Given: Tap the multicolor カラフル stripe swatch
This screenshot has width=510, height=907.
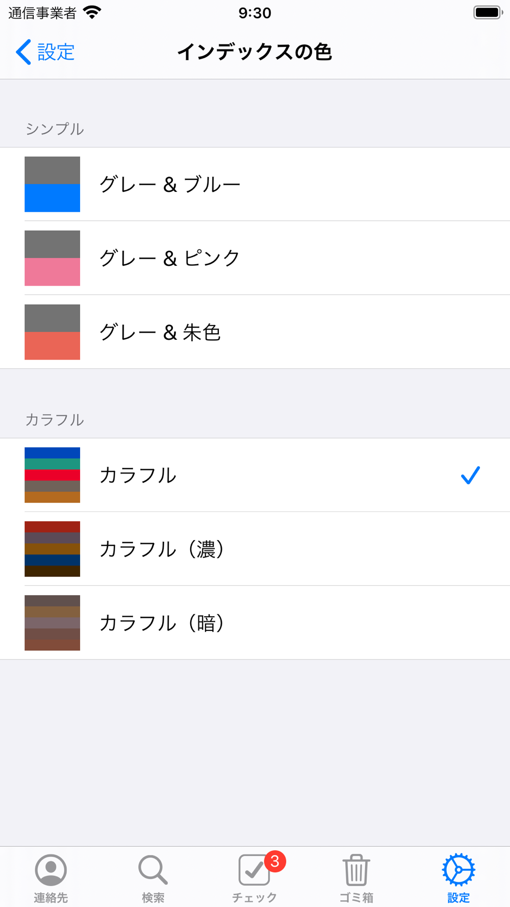Looking at the screenshot, I should click(53, 475).
